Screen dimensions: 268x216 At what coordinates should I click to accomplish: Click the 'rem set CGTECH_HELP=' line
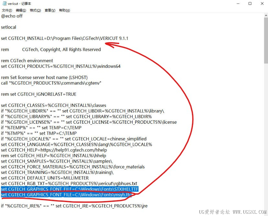53,156
